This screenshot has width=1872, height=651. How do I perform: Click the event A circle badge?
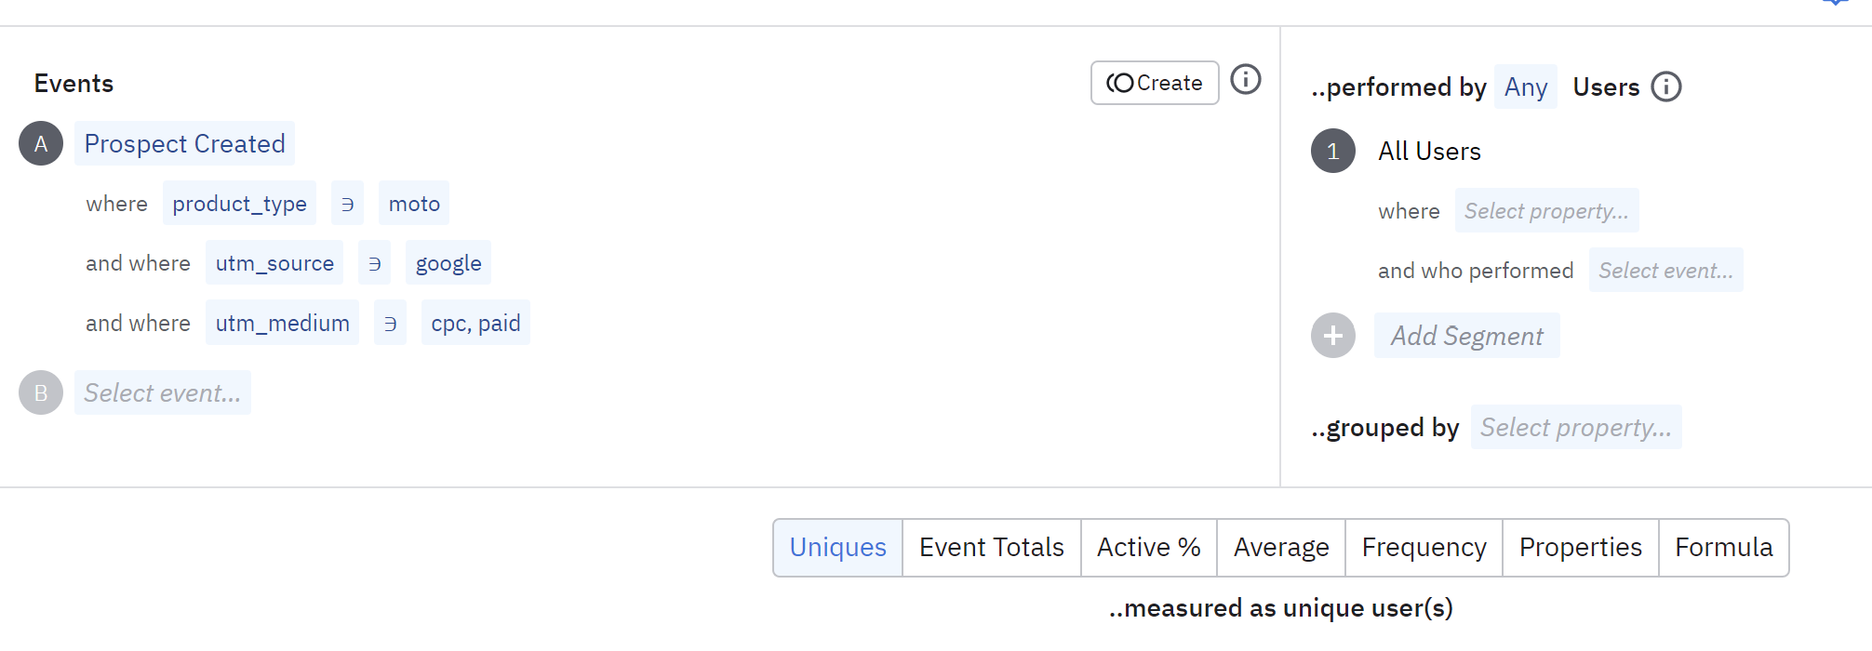41,143
